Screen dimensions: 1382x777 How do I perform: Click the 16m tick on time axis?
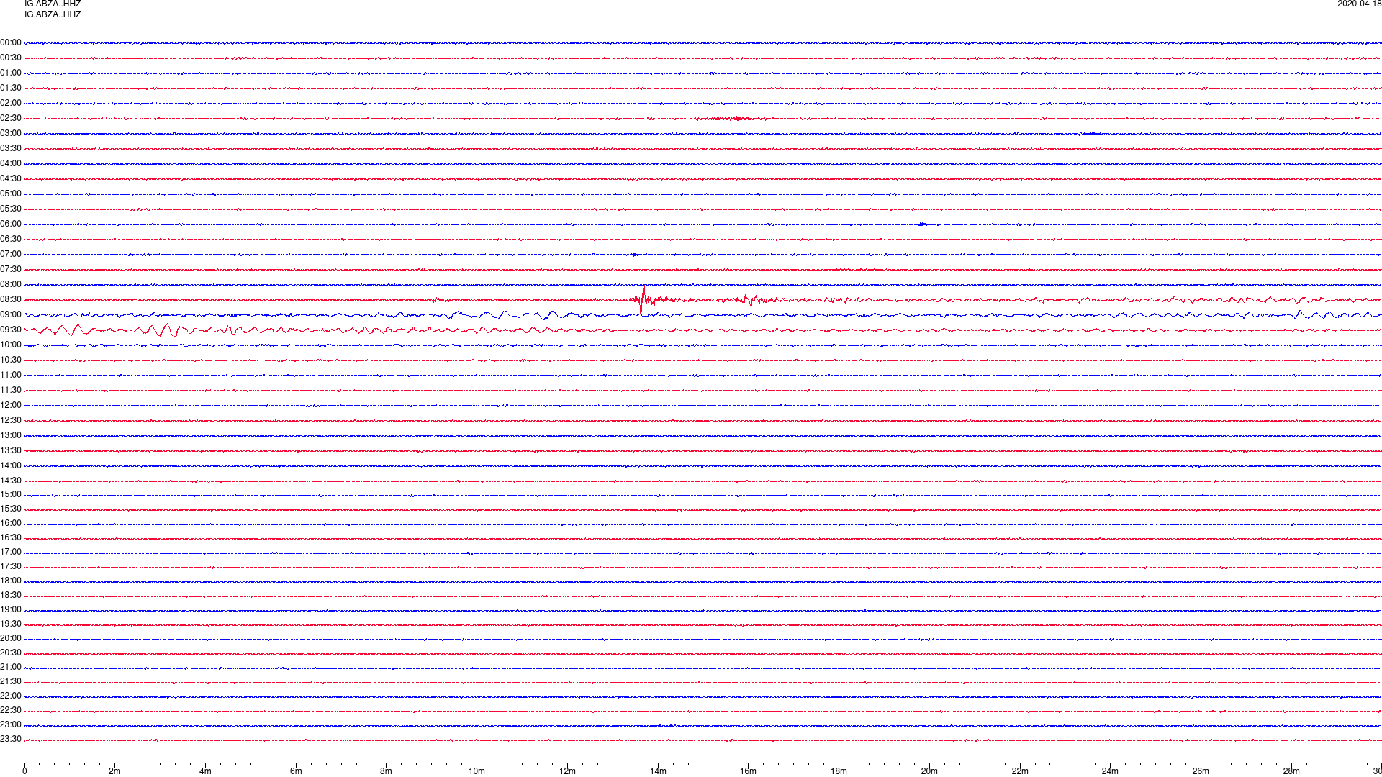[749, 771]
